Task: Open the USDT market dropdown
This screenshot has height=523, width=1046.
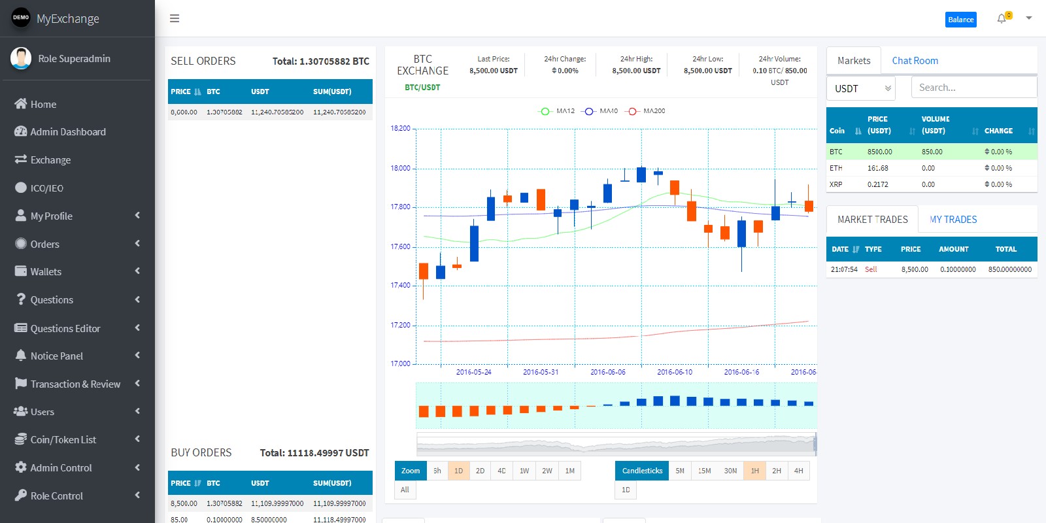Action: [x=861, y=88]
